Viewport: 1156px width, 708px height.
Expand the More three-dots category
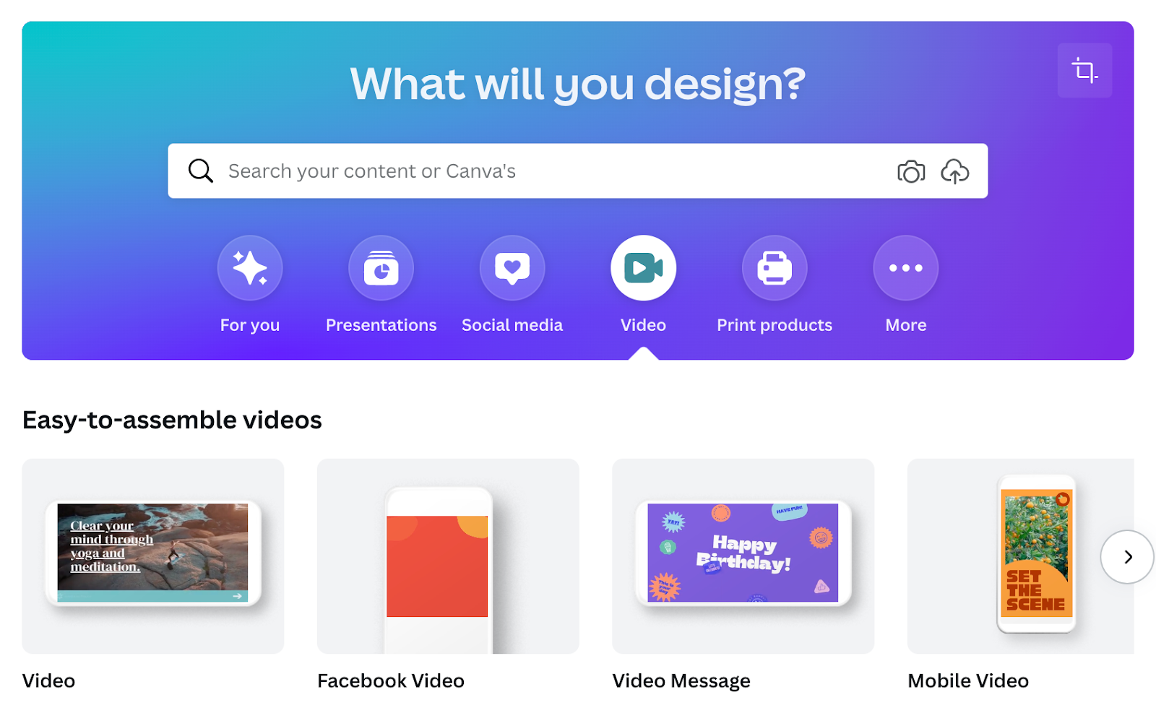pyautogui.click(x=906, y=268)
